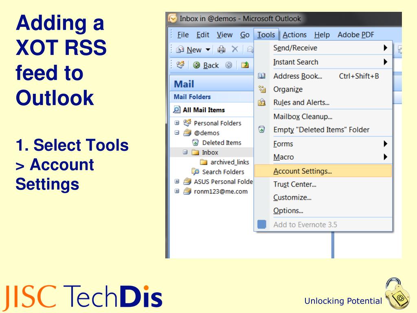The image size is (417, 313).
Task: Expand Personal Folders tree node
Action: click(x=177, y=123)
